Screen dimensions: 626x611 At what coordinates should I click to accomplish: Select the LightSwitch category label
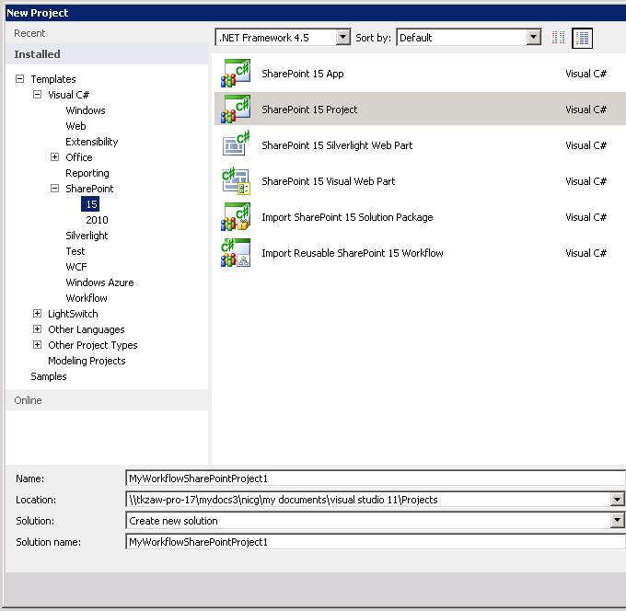point(73,313)
